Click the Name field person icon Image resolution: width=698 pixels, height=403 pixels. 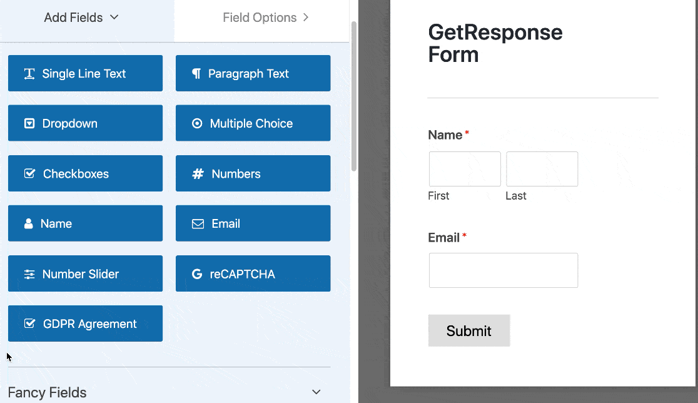click(x=29, y=224)
